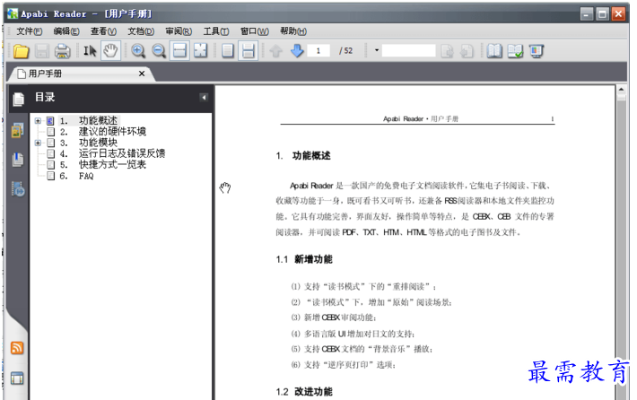Open the 审阅 menu
This screenshot has width=637, height=400.
pos(179,31)
